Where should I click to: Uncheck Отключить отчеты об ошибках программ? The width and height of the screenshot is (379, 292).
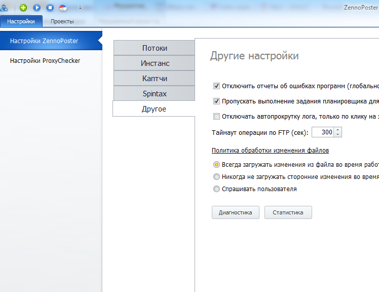pyautogui.click(x=216, y=86)
